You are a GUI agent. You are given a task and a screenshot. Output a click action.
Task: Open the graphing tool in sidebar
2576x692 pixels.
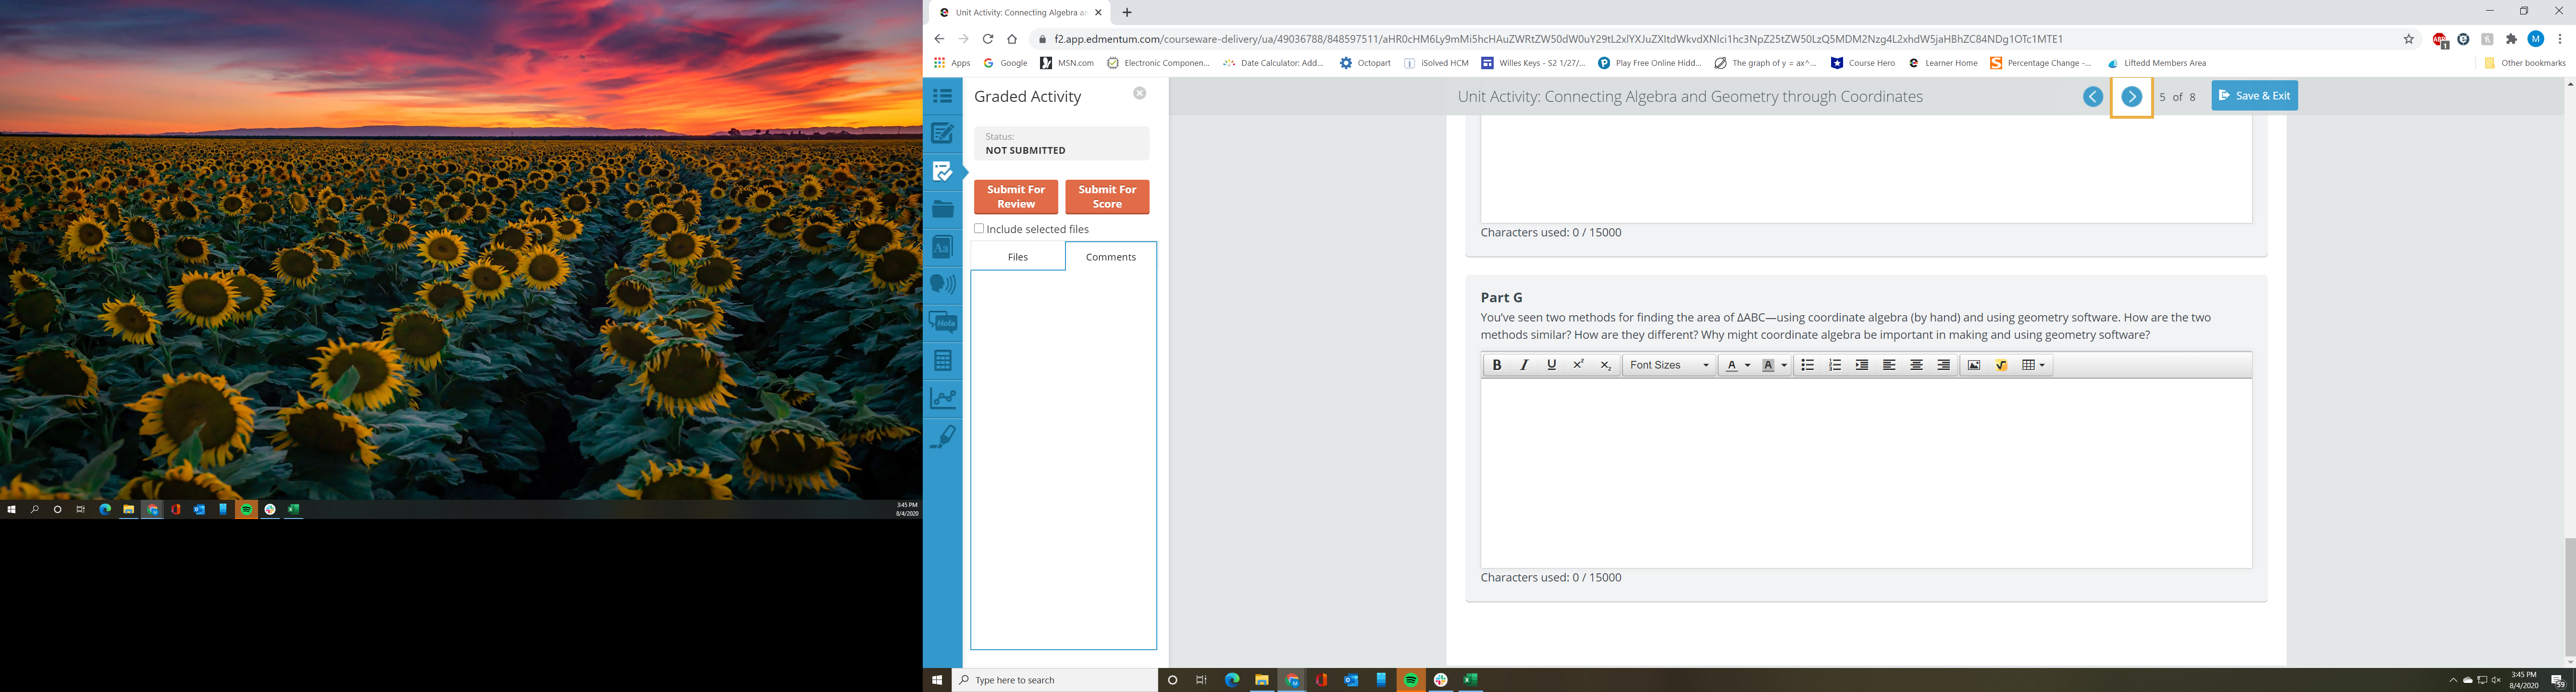click(x=942, y=398)
